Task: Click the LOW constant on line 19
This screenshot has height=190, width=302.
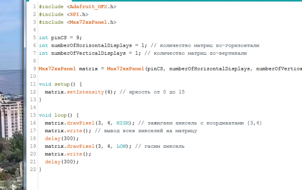Action: [121, 146]
